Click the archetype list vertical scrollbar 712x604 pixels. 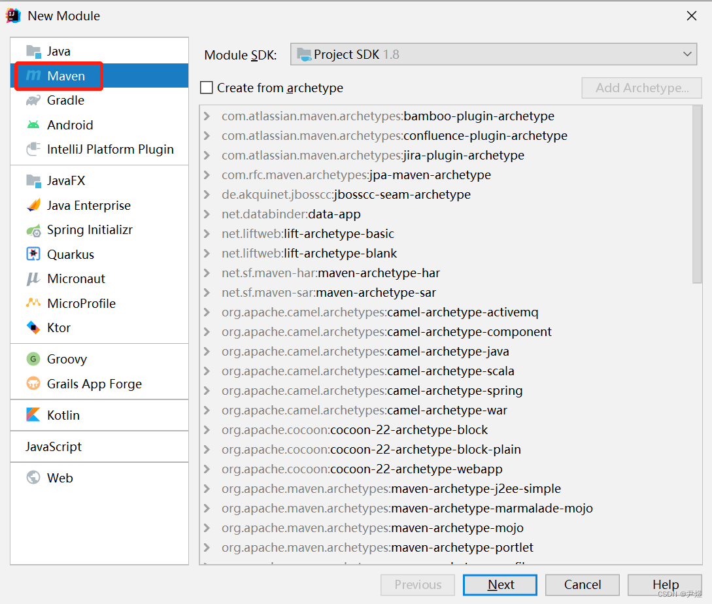[x=697, y=194]
